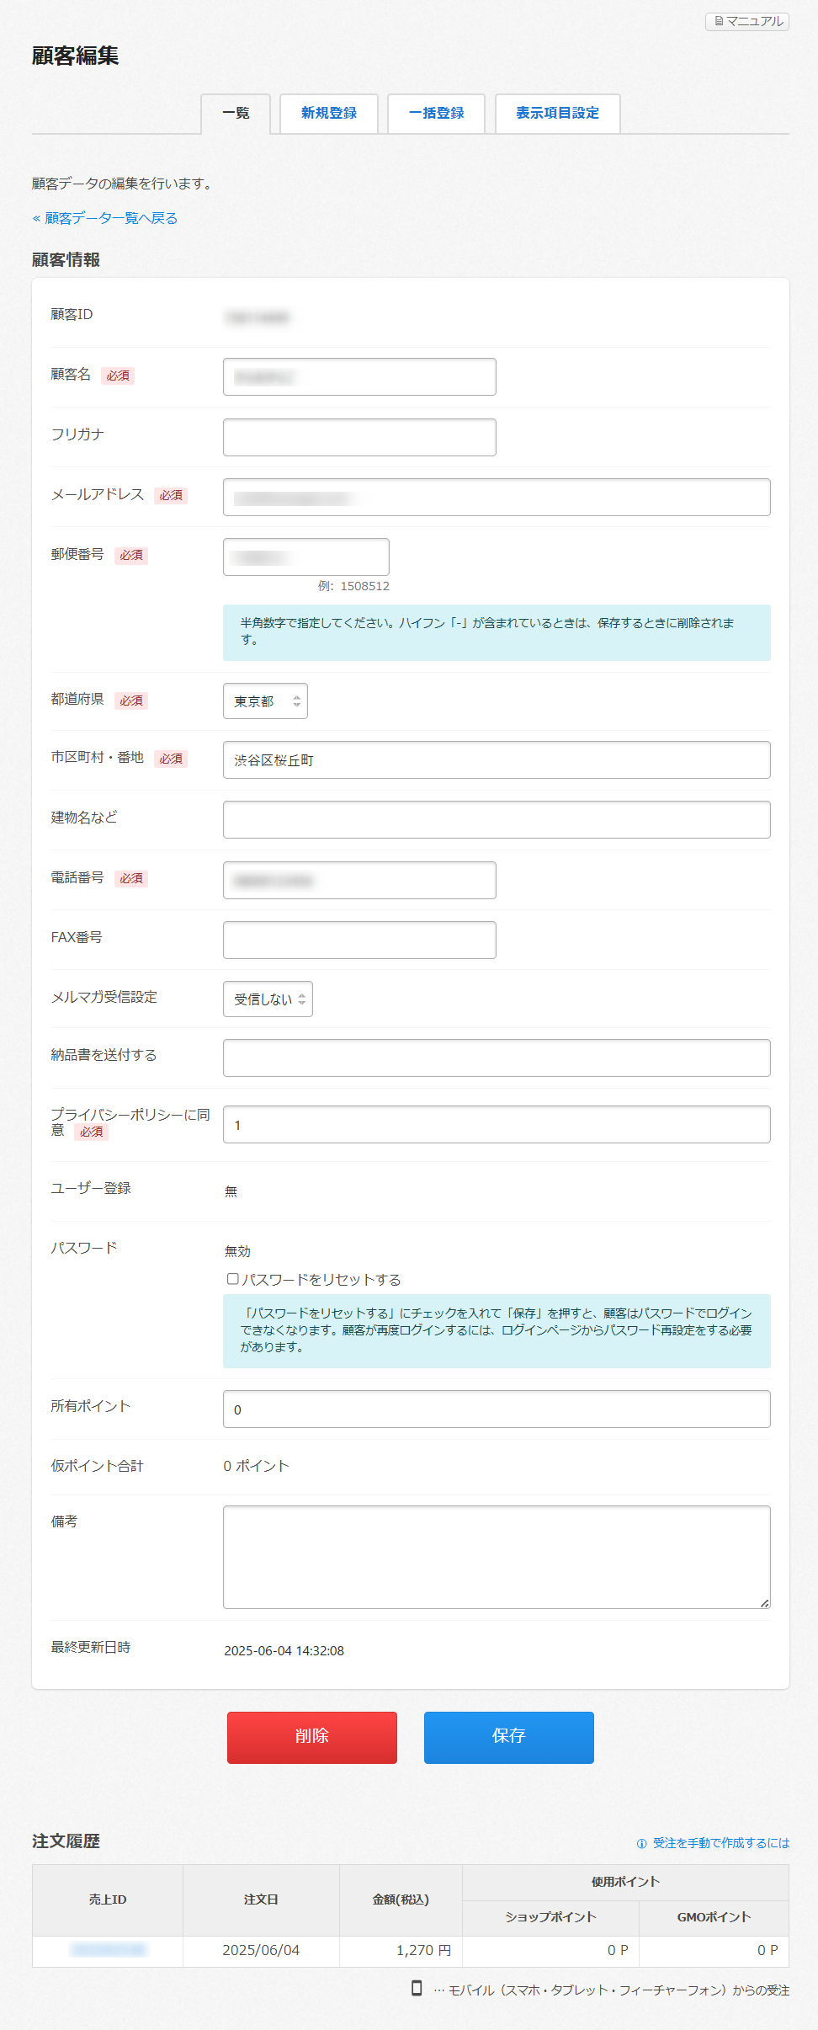This screenshot has width=818, height=2030.
Task: Follow the 顧客データ一覧へ戻る link
Action: click(x=110, y=218)
